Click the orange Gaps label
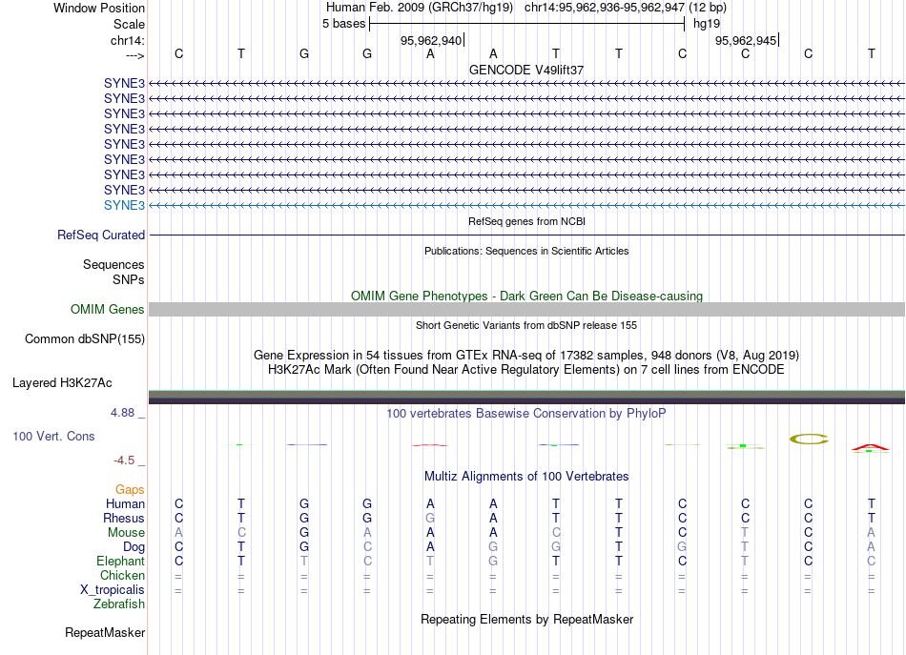 pos(130,490)
